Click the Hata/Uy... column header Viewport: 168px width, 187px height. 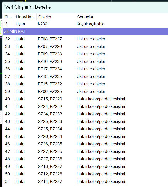[25, 17]
